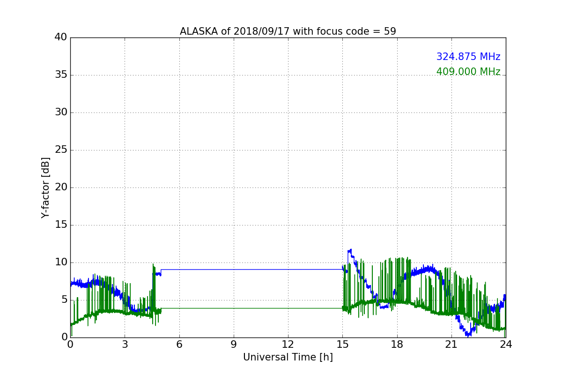562x375 pixels.
Task: Select the 324.875 MHz legend label
Action: pyautogui.click(x=468, y=57)
